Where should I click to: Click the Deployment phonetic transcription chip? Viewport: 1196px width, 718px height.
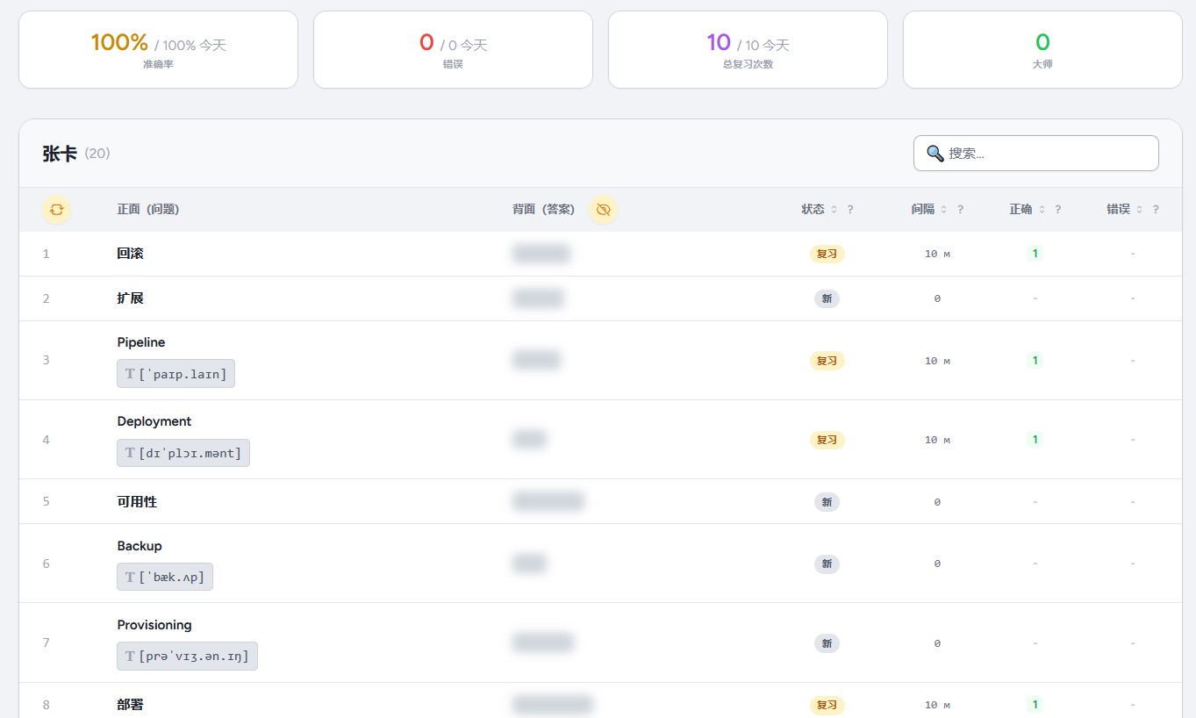[x=183, y=453]
